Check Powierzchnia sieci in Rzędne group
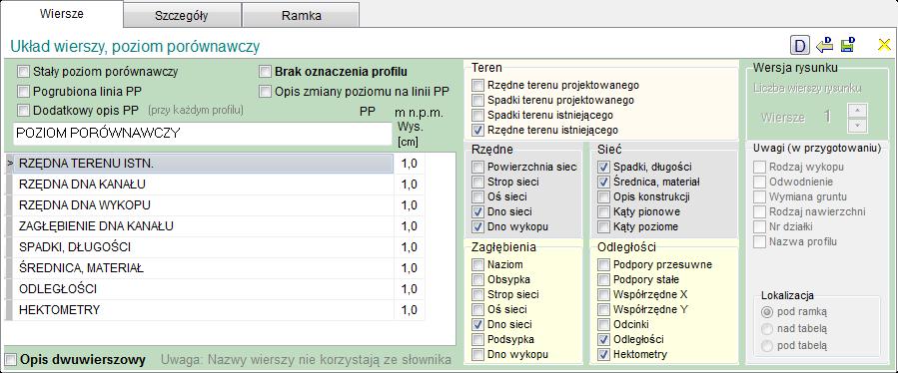This screenshot has width=898, height=373. [x=477, y=167]
